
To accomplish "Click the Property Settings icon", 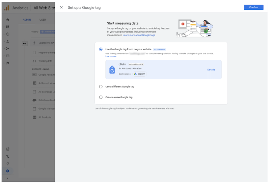I will pyautogui.click(x=34, y=53).
